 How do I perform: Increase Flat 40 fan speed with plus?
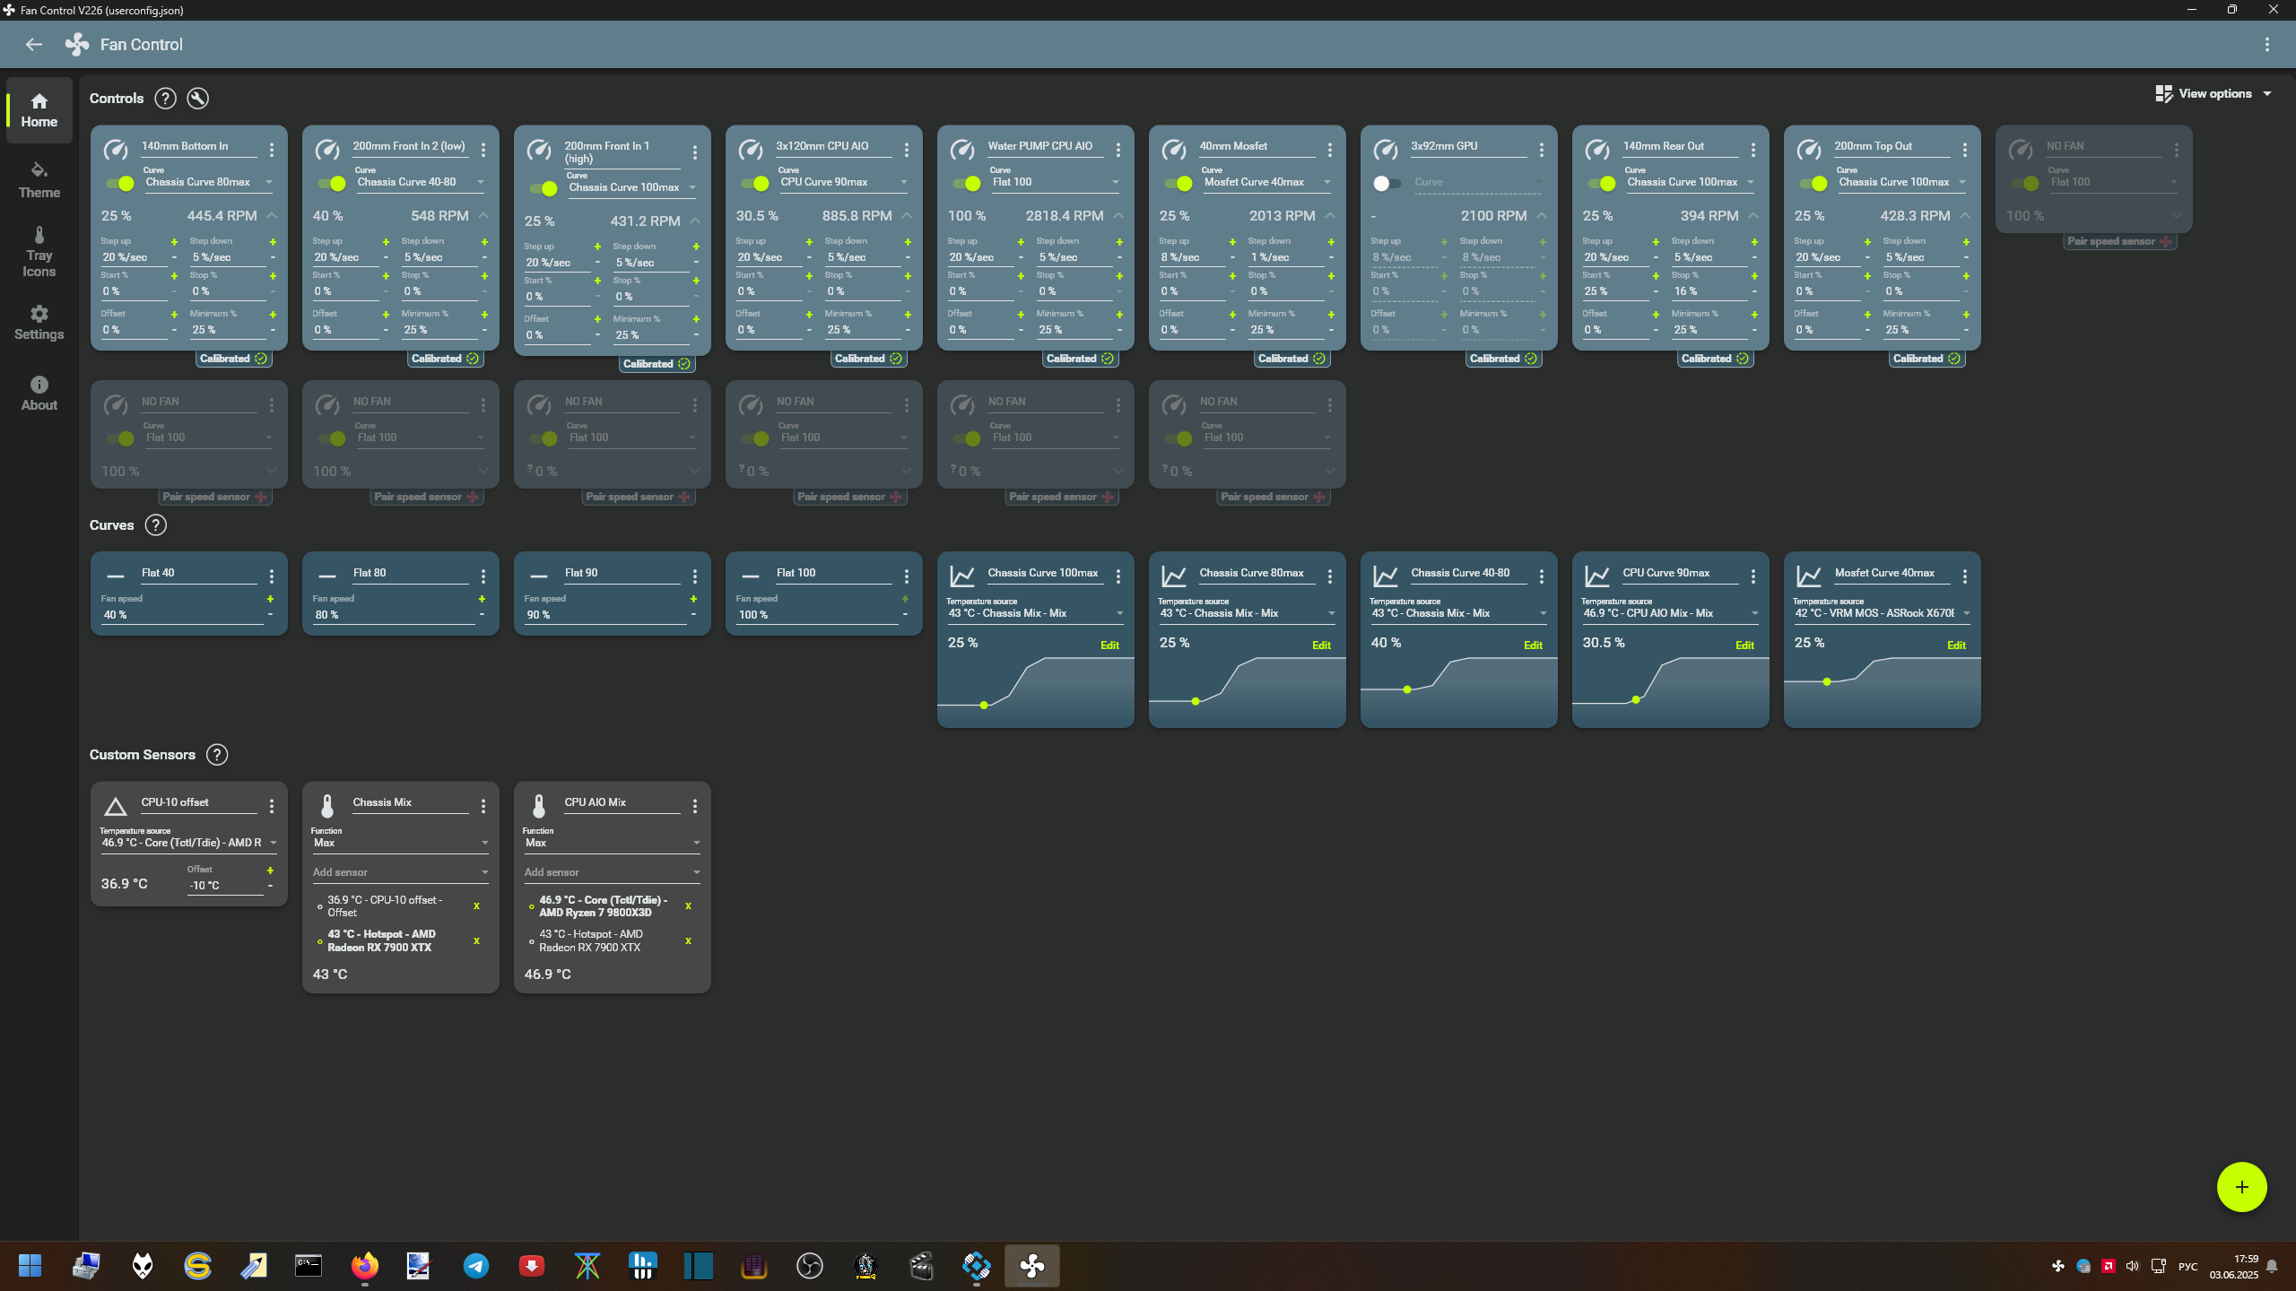[x=270, y=599]
